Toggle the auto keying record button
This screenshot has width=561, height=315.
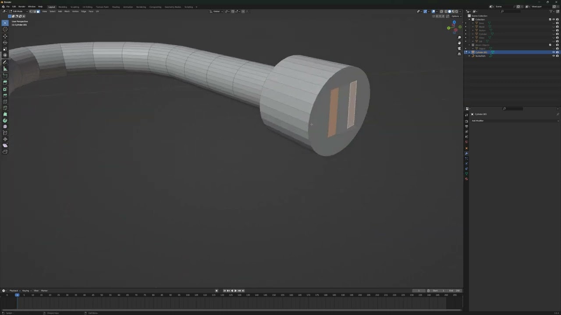click(217, 290)
